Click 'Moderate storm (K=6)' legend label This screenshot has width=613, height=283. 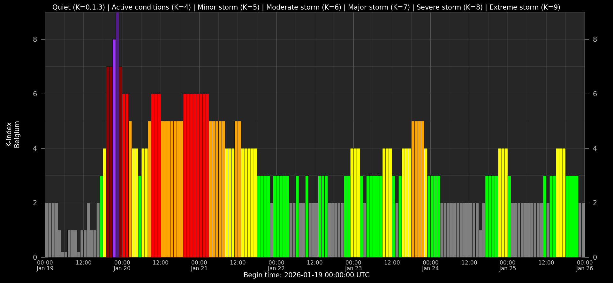coord(304,7)
